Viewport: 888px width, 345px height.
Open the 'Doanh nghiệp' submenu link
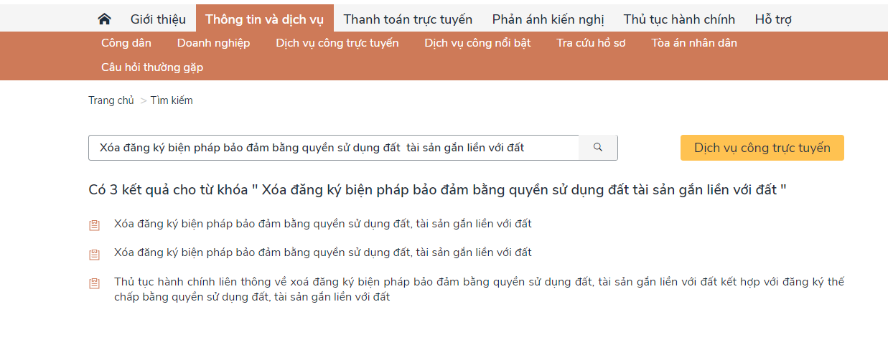213,43
